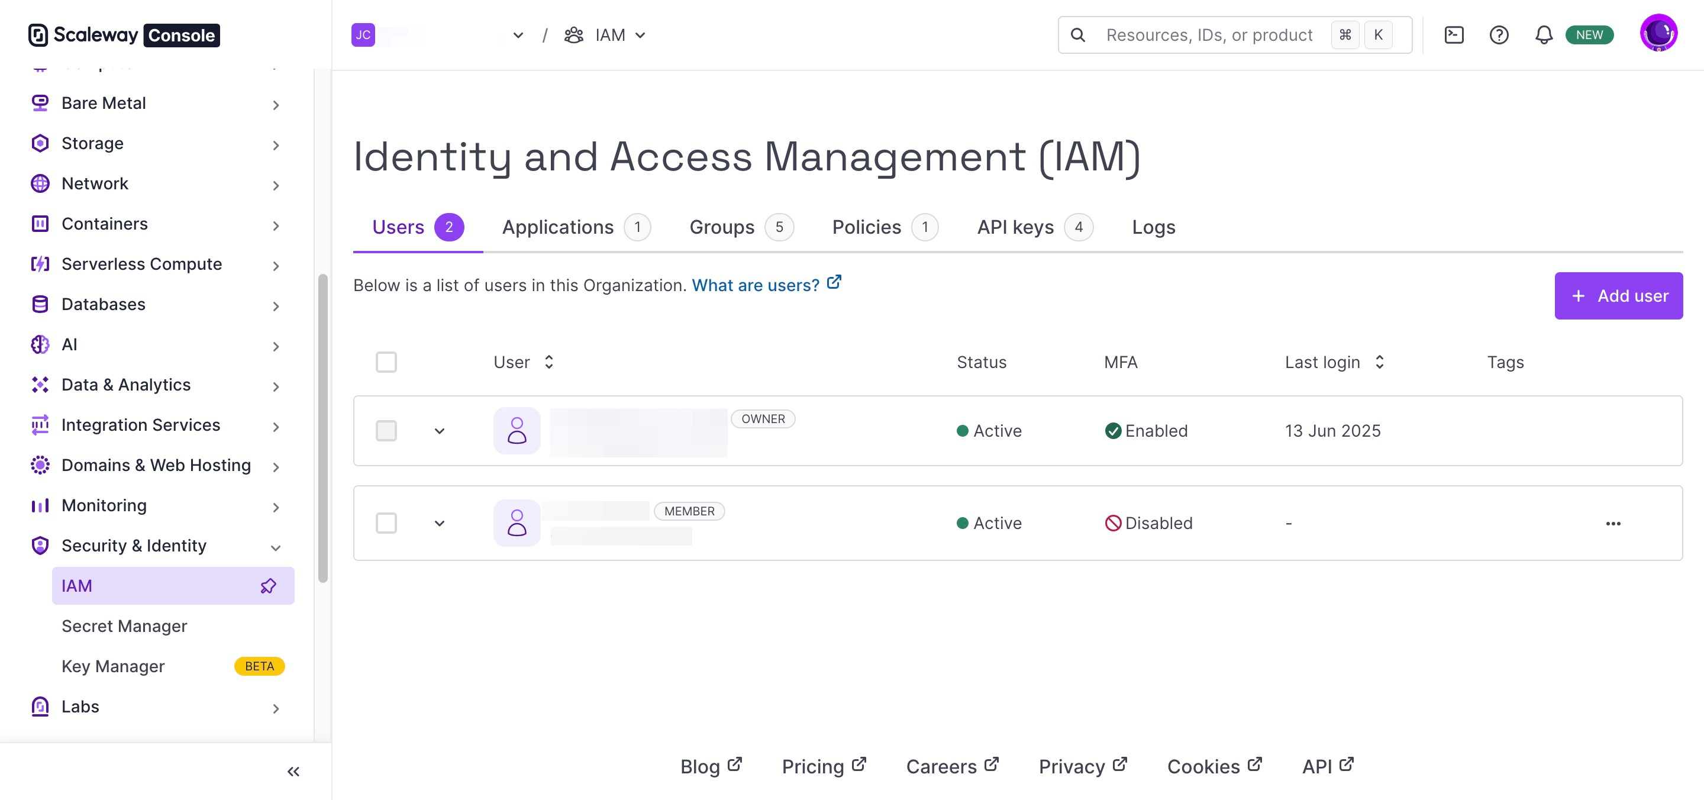Image resolution: width=1704 pixels, height=800 pixels.
Task: Open the Blog footer link
Action: coord(711,766)
